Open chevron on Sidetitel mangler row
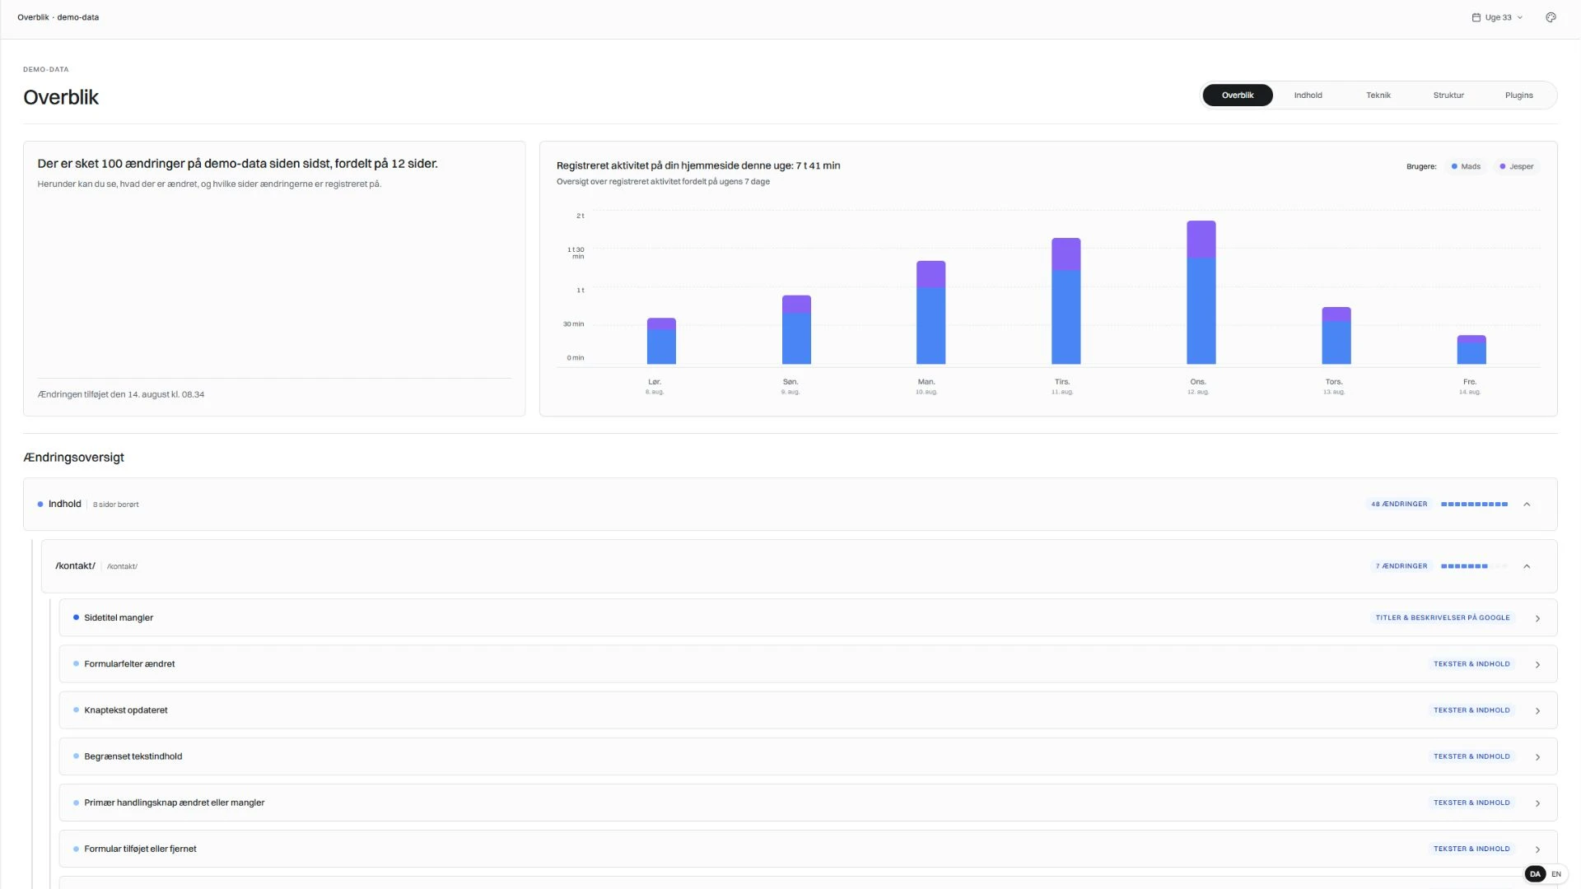 pos(1537,618)
